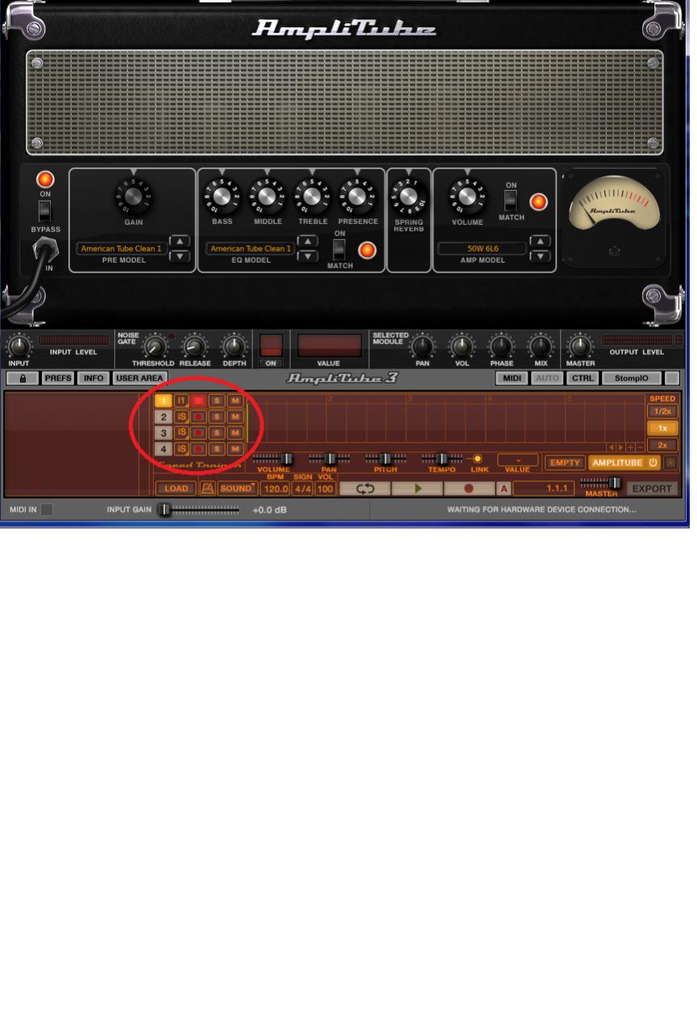
Task: Click the BPM field 120.0
Action: (275, 488)
